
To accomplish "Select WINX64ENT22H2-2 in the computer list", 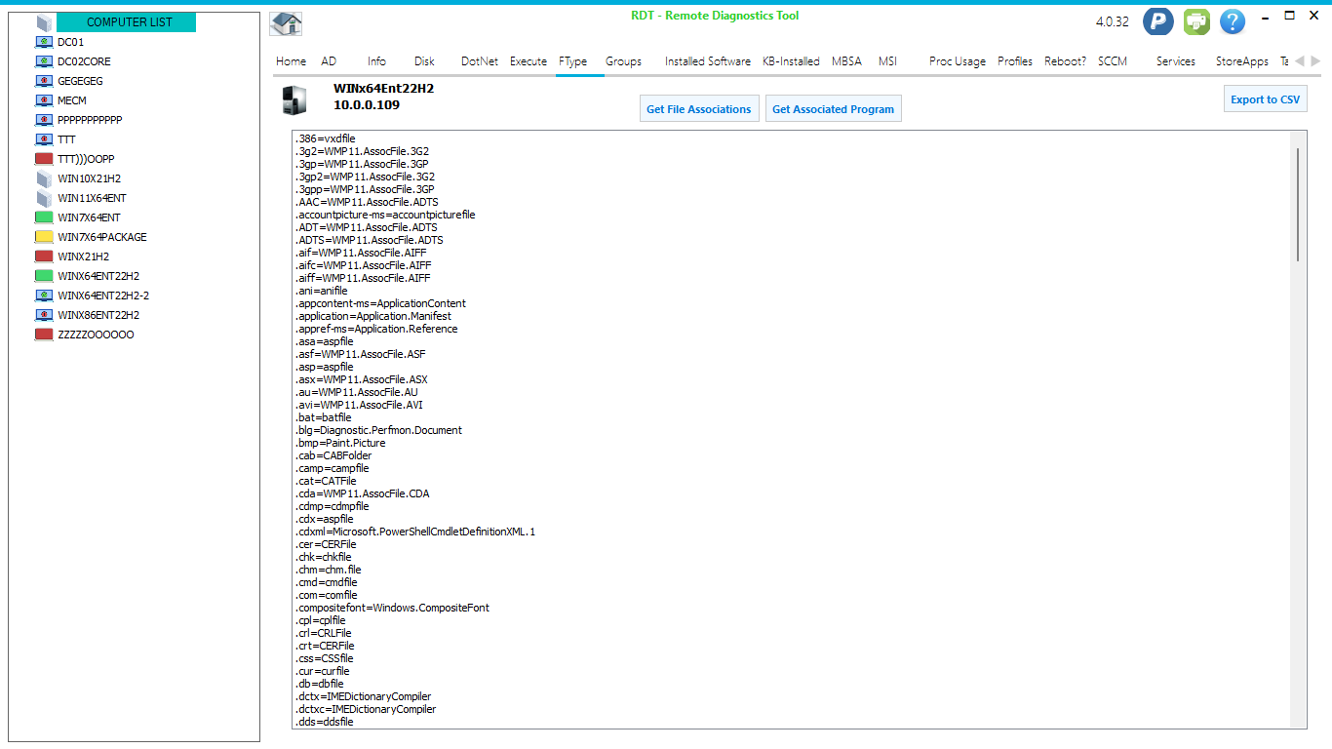I will tap(103, 296).
